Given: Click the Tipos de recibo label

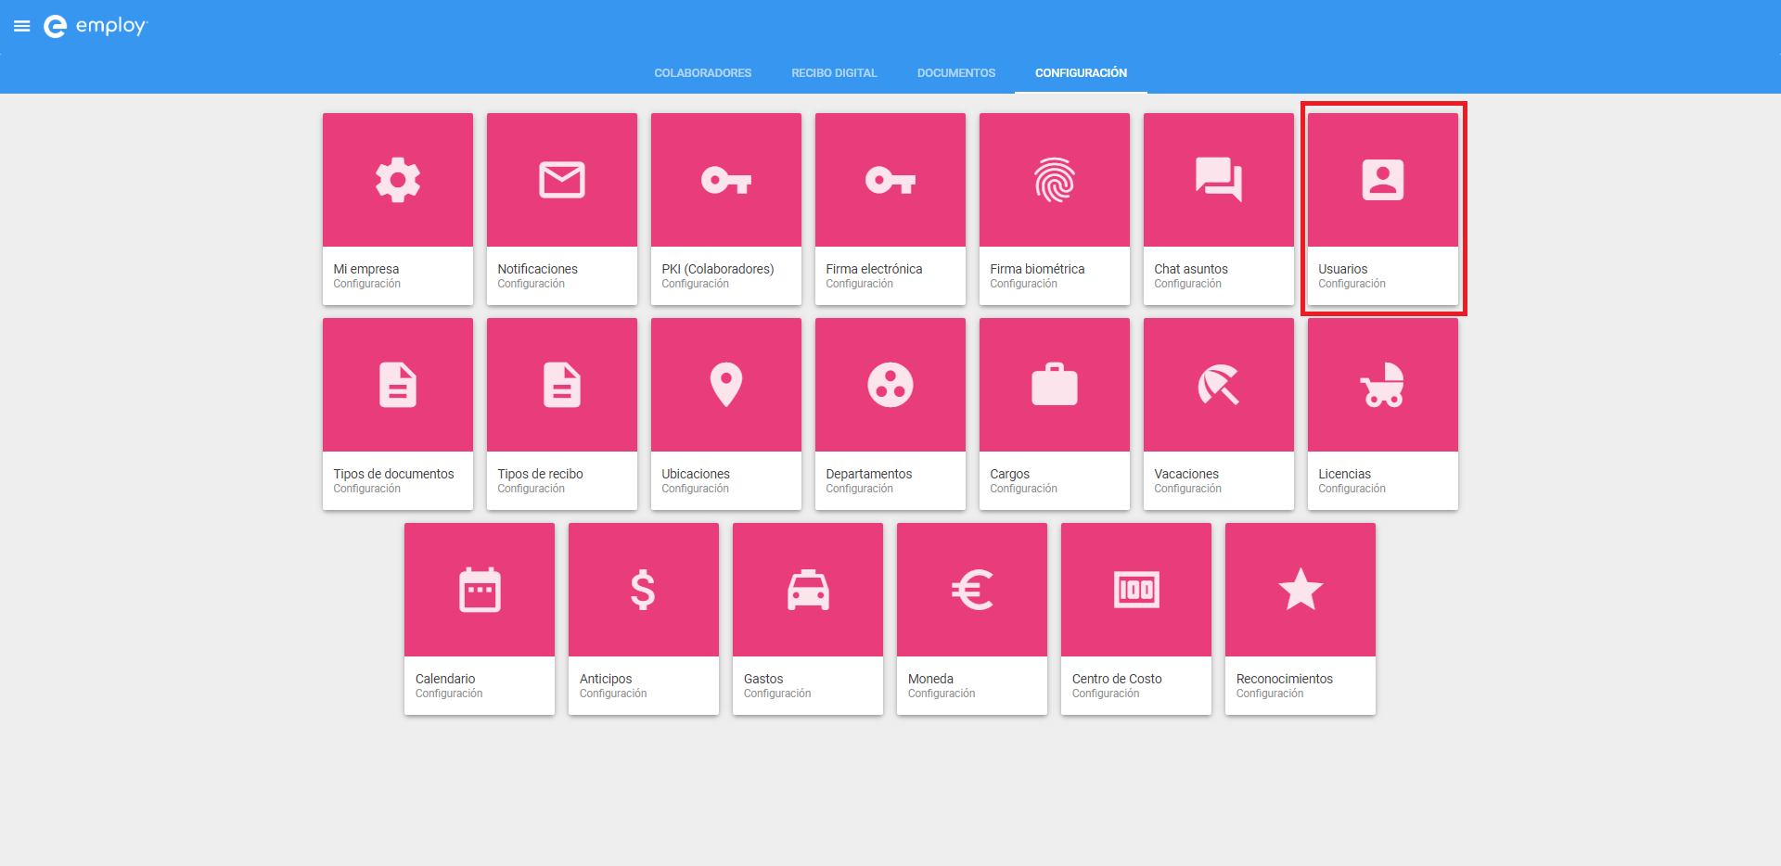Looking at the screenshot, I should (540, 474).
